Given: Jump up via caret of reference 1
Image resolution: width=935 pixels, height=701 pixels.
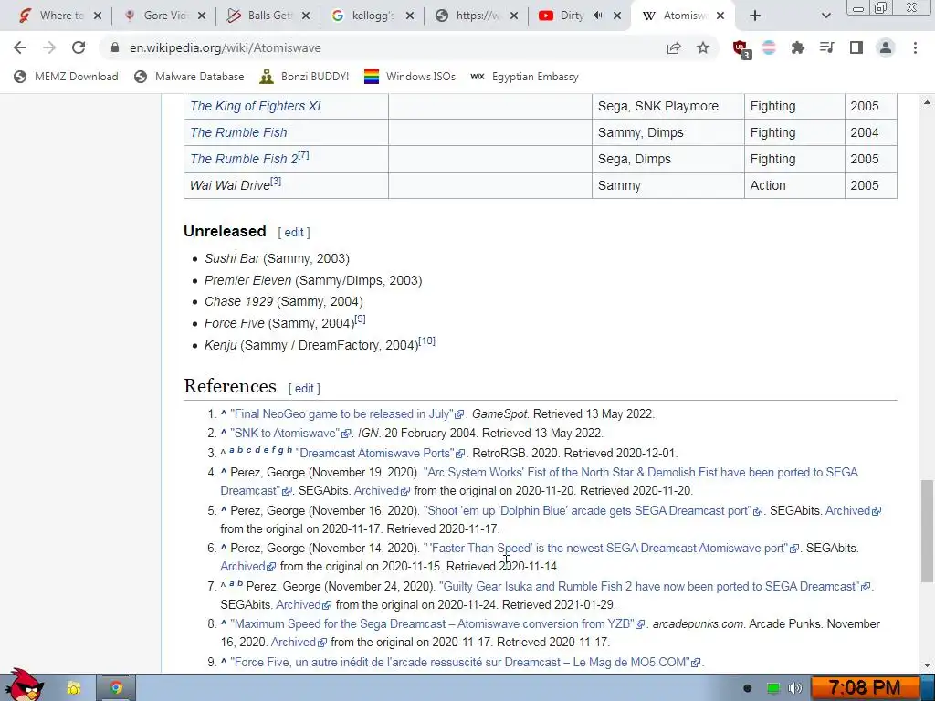Looking at the screenshot, I should point(224,413).
